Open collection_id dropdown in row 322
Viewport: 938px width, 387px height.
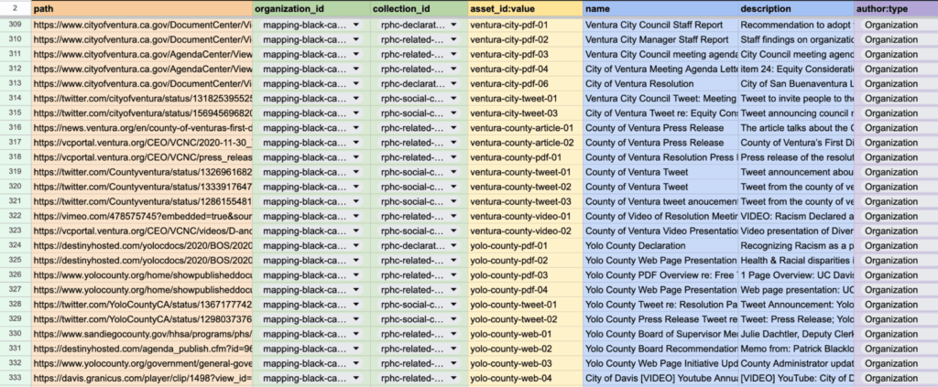[454, 216]
